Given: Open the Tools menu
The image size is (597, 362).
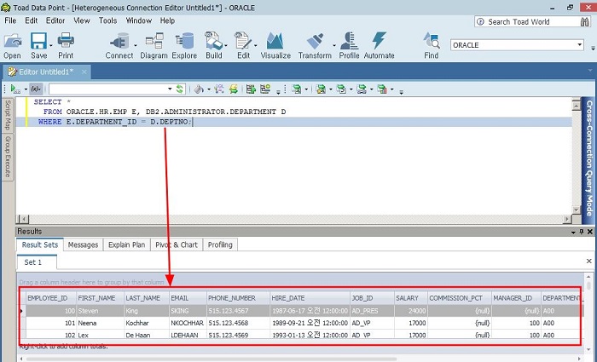Looking at the screenshot, I should pos(107,20).
